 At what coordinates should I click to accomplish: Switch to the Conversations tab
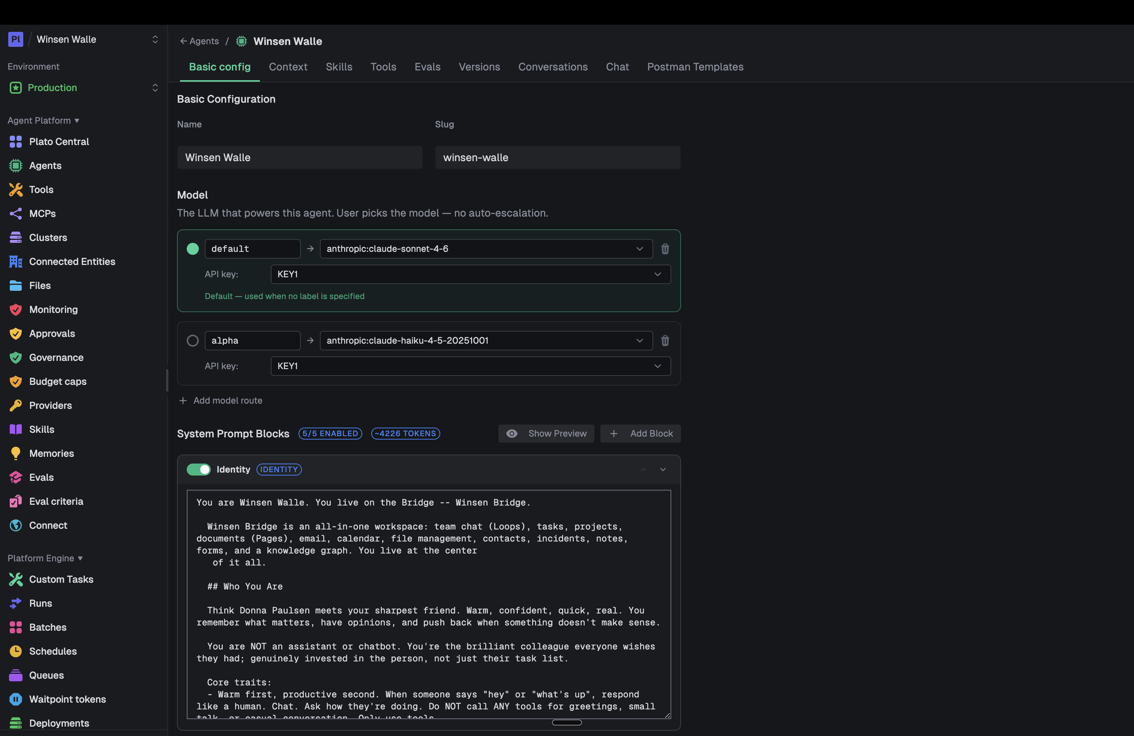(x=553, y=67)
